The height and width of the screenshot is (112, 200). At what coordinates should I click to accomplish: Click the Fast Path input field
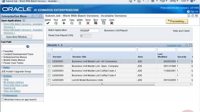click(x=13, y=46)
